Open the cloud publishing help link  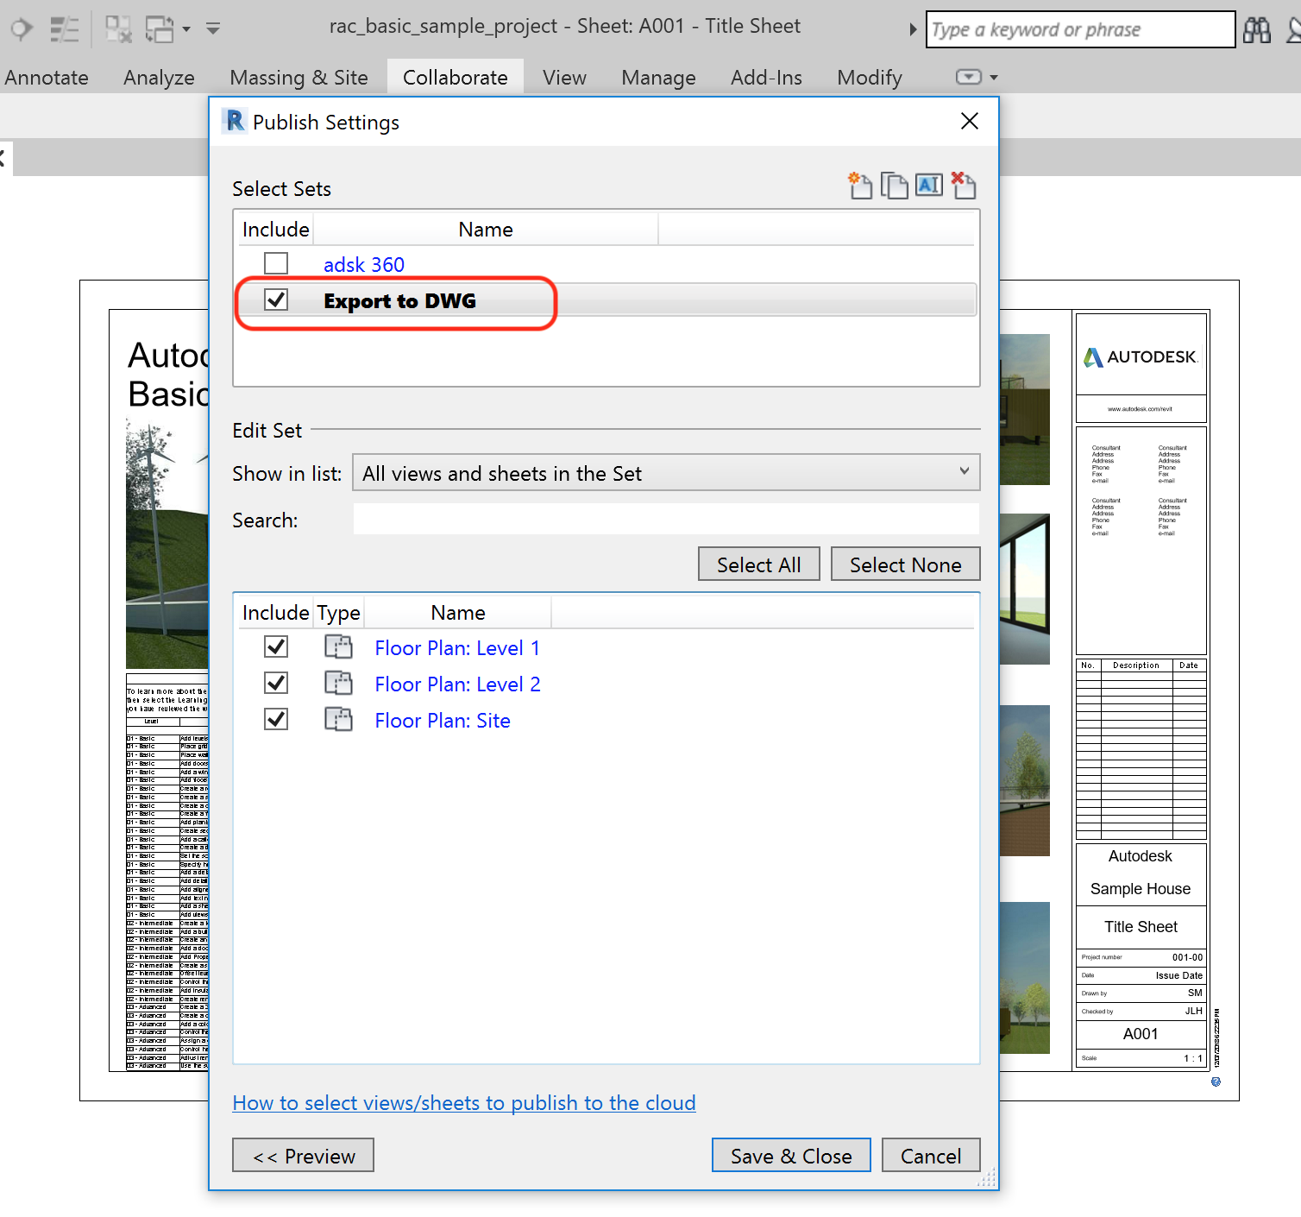pos(464,1102)
